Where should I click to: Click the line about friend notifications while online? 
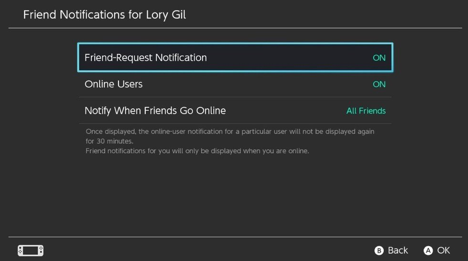point(197,151)
